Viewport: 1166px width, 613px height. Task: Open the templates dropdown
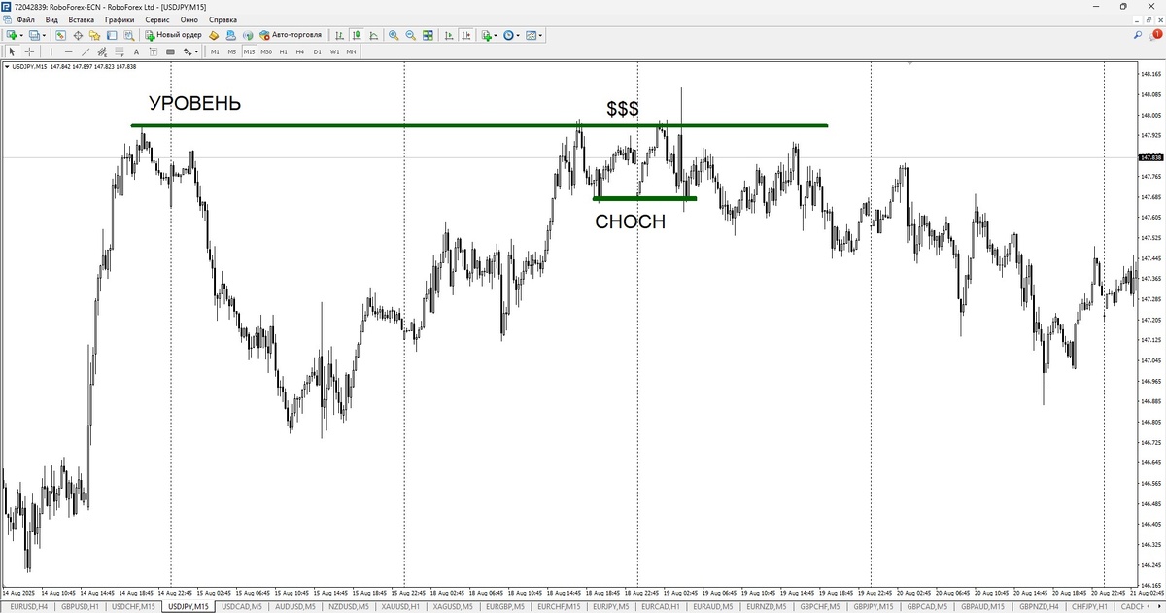[x=533, y=35]
